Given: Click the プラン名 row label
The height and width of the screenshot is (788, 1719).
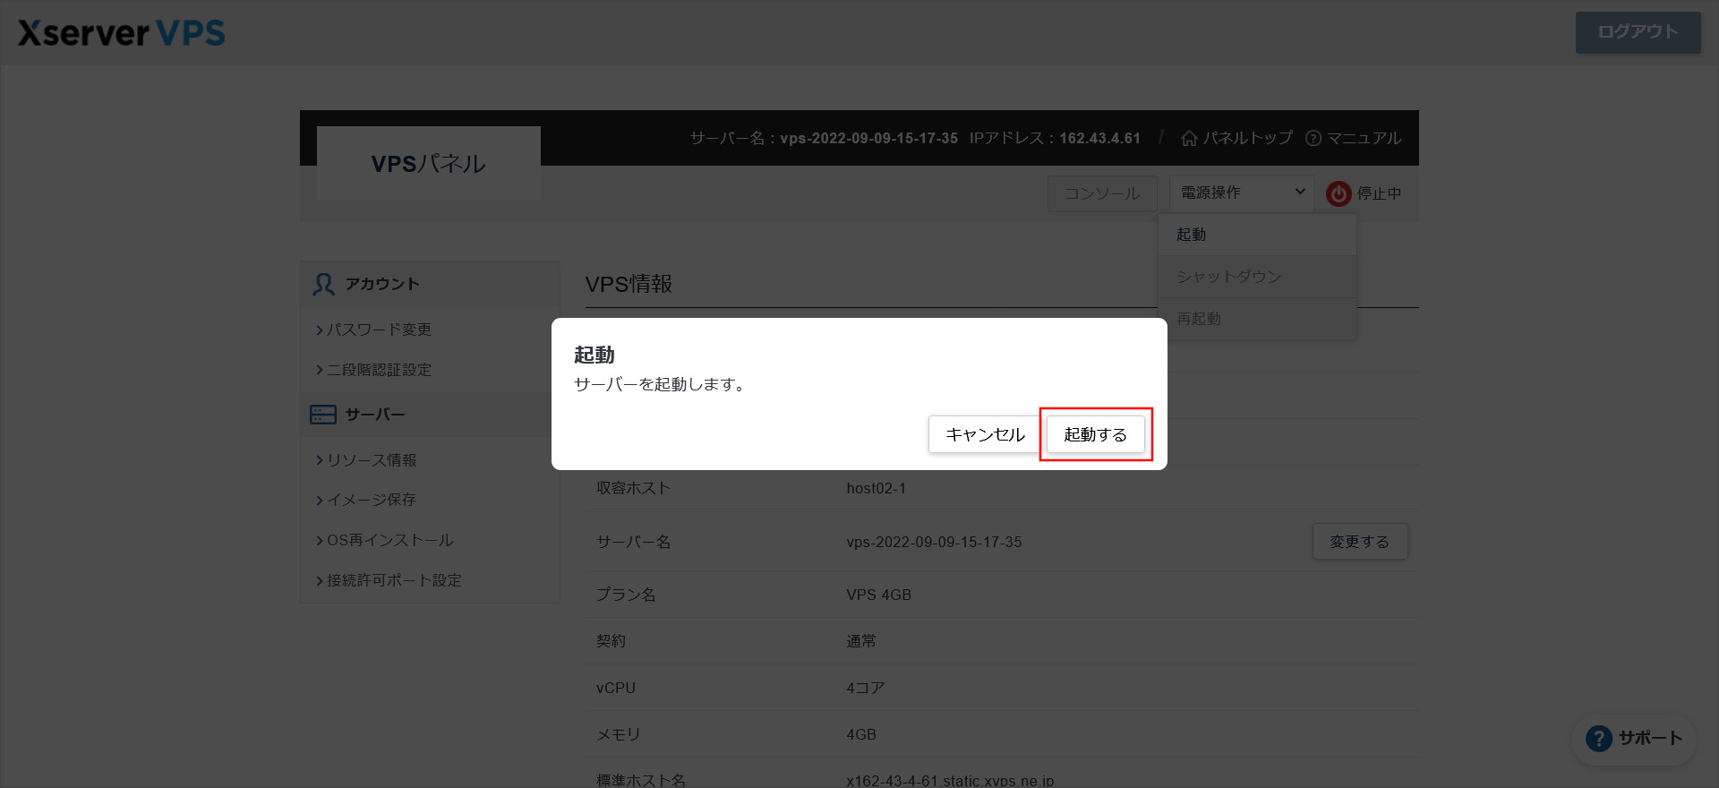Looking at the screenshot, I should pos(626,595).
